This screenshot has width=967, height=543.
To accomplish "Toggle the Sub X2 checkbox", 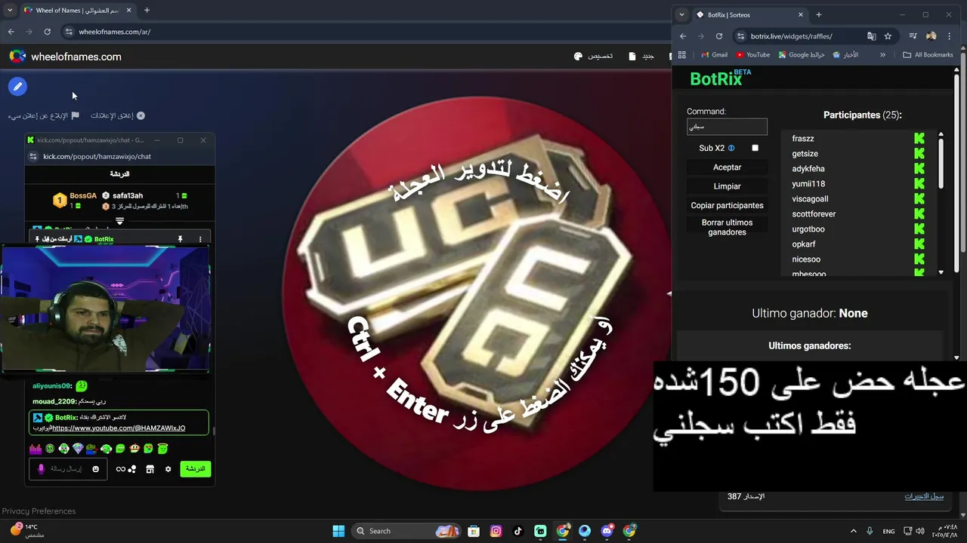I will tap(755, 149).
